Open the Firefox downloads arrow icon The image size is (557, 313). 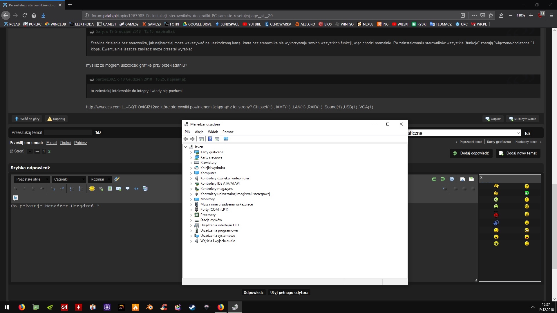(x=43, y=15)
